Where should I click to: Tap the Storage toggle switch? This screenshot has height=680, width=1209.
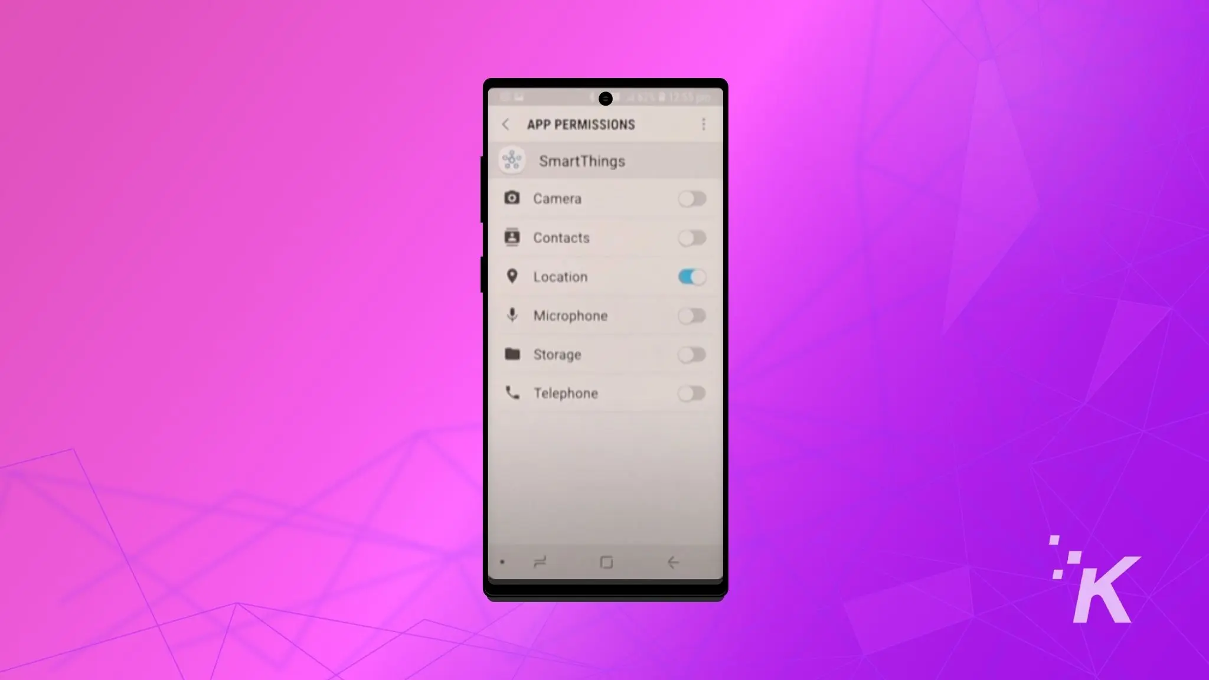pos(692,354)
